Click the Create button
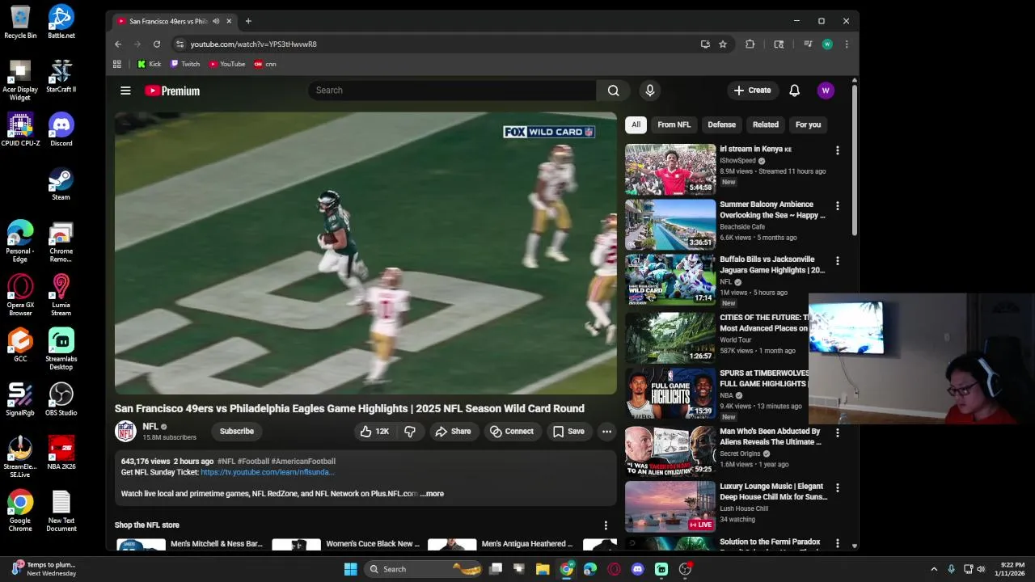 coord(753,91)
